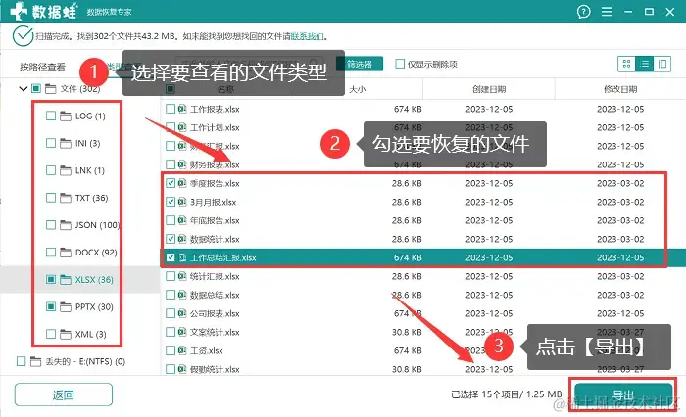Click the JSON folder icon
The width and height of the screenshot is (686, 417).
[x=66, y=225]
